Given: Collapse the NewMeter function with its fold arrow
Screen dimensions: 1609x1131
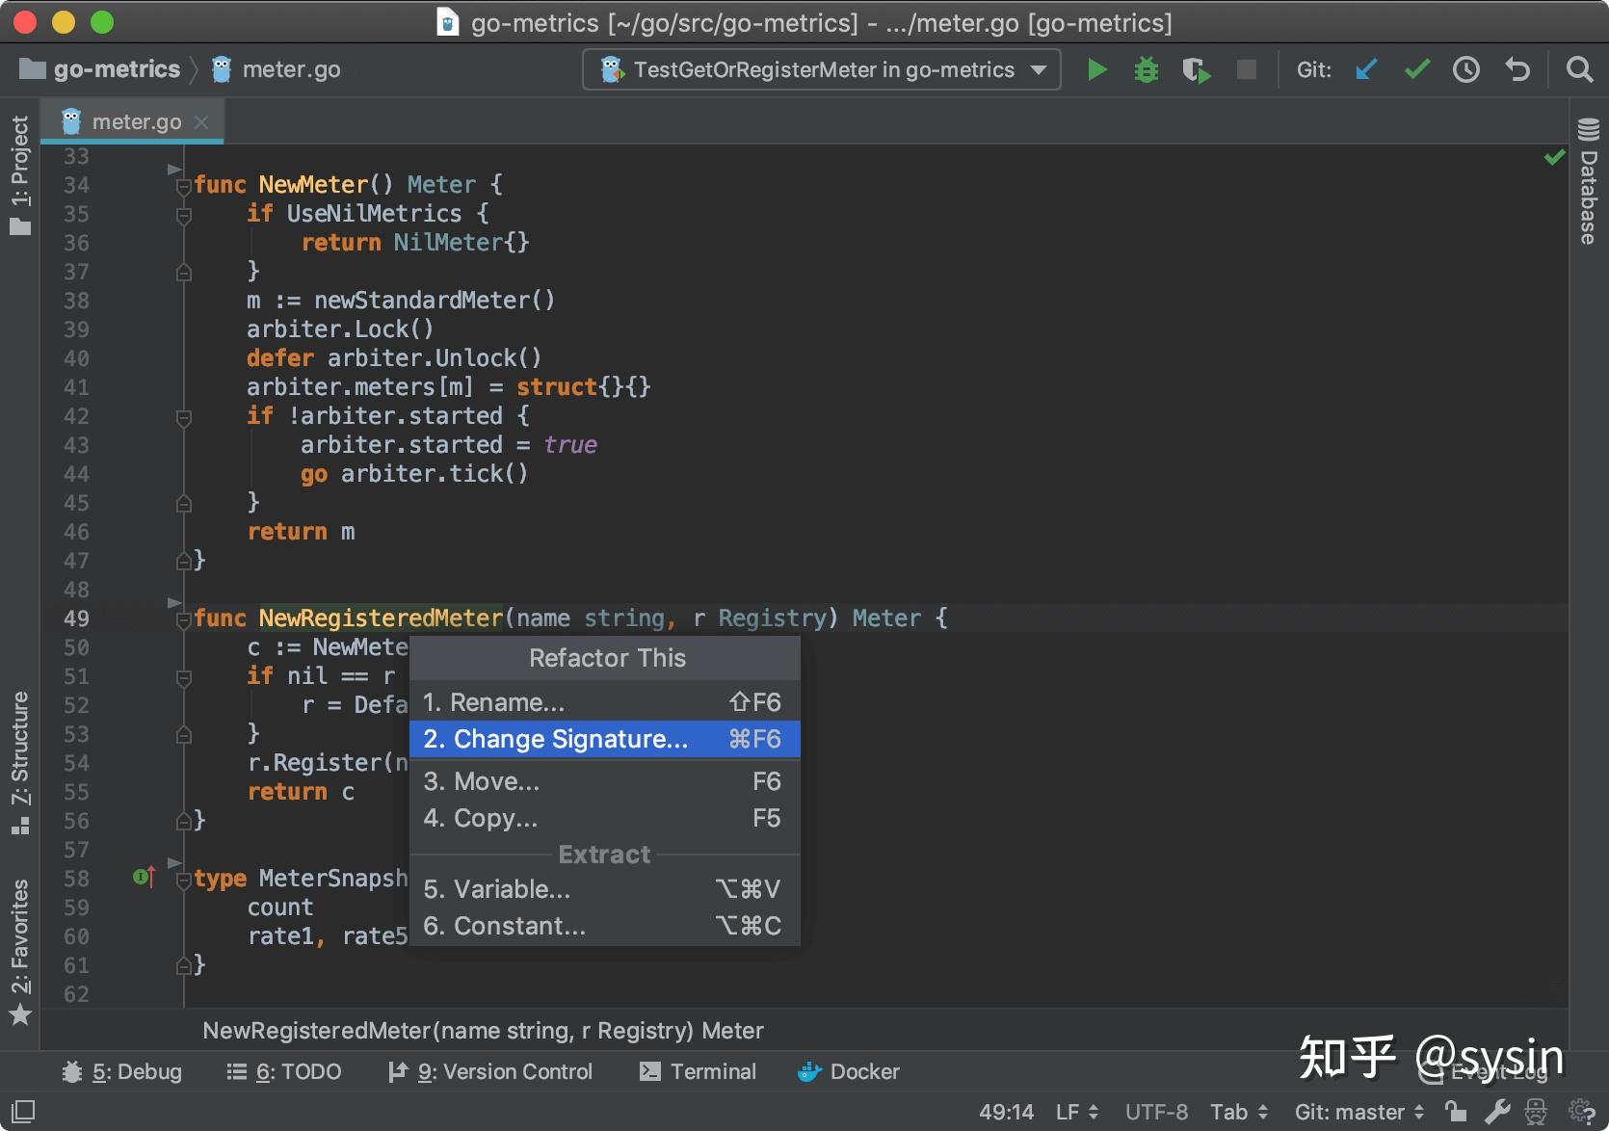Looking at the screenshot, I should pyautogui.click(x=183, y=186).
